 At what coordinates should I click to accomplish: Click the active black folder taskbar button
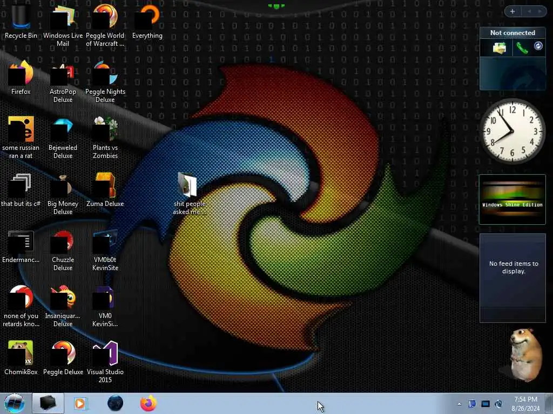pyautogui.click(x=48, y=403)
